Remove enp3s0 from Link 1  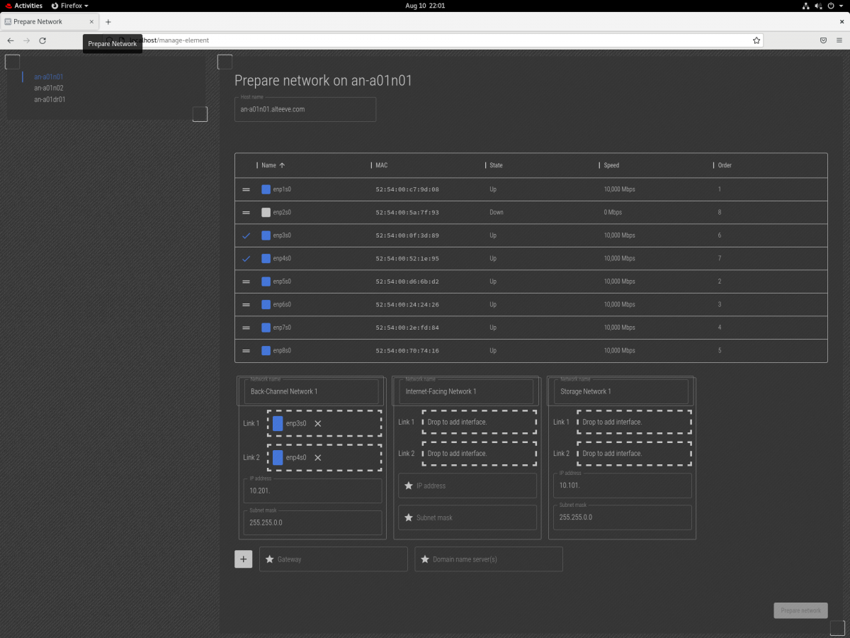coord(318,424)
